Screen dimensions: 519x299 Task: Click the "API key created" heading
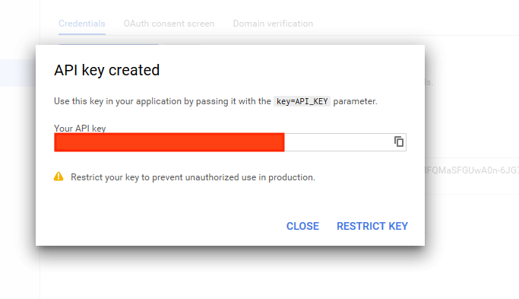tap(106, 70)
